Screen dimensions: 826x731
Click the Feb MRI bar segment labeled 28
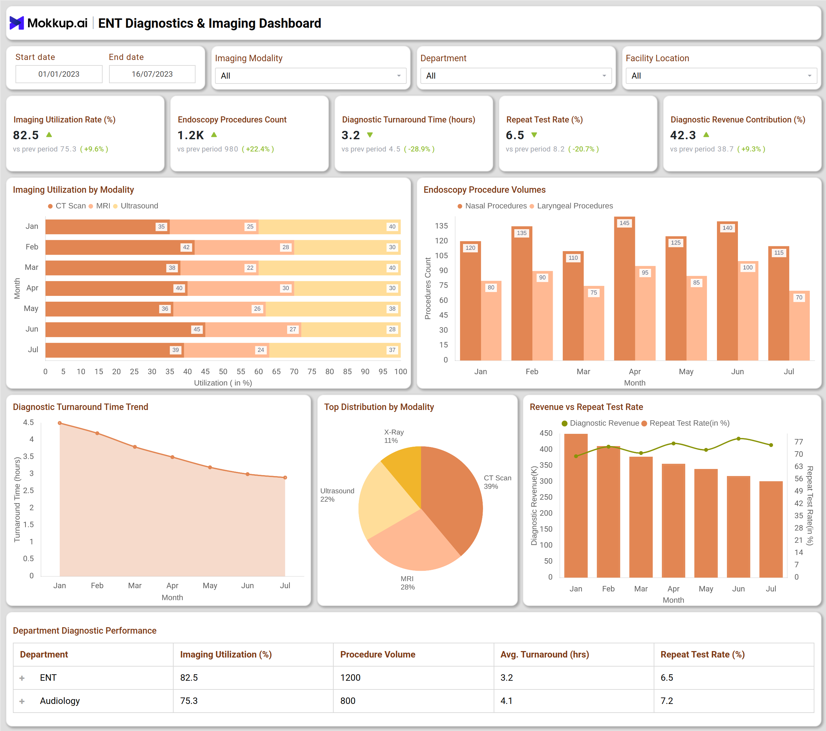[x=245, y=248]
